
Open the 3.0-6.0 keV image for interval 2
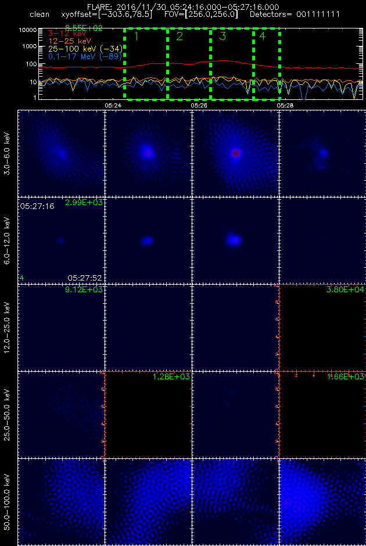148,153
